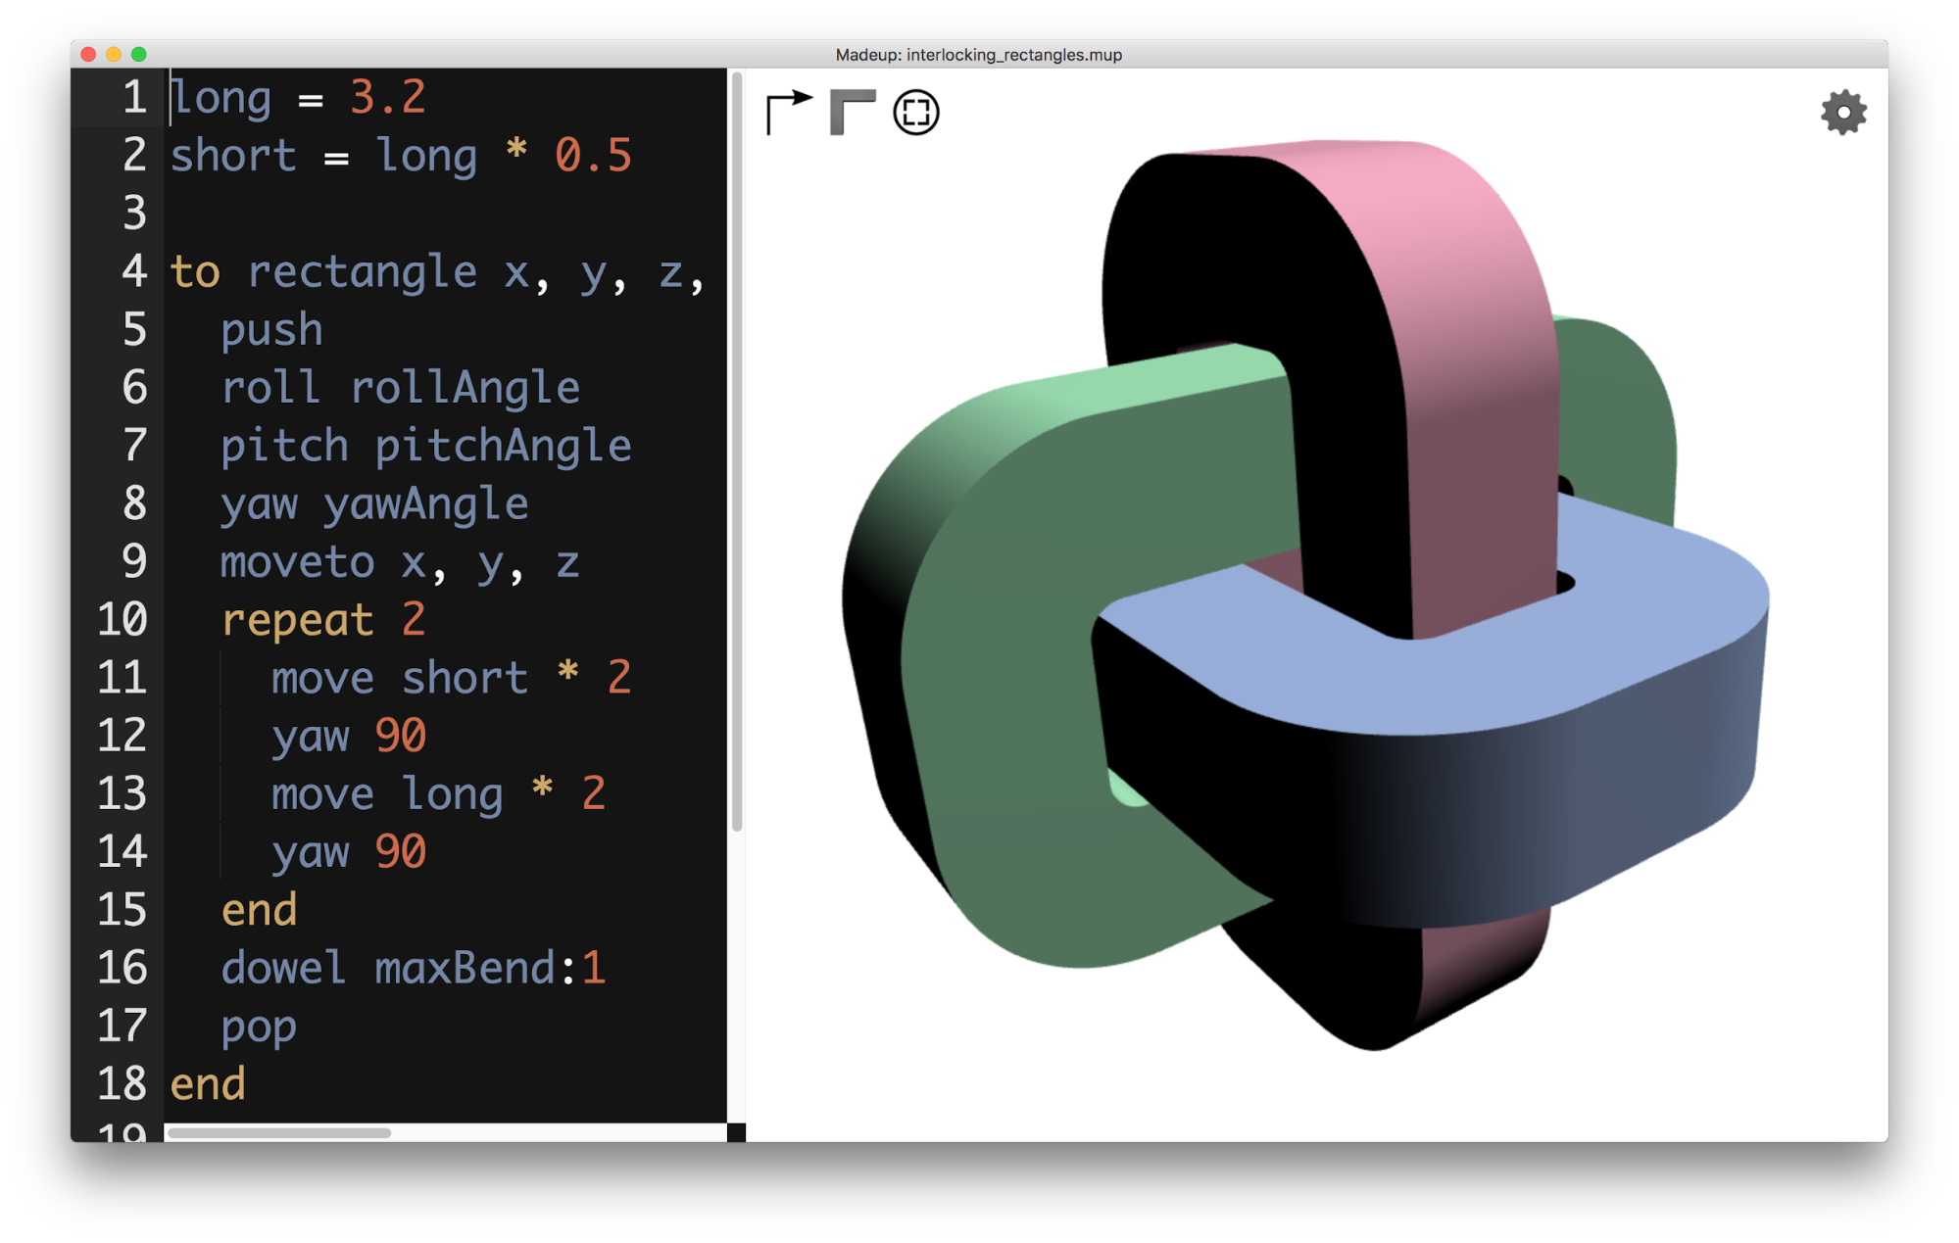Click 'moveto x, y, z' on line 9
Screen dimensions: 1959x1243
click(x=399, y=562)
